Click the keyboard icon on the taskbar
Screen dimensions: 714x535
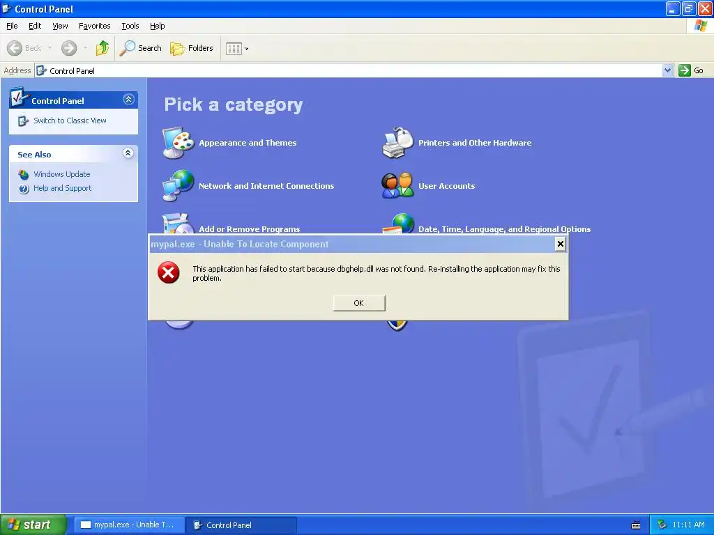(636, 525)
